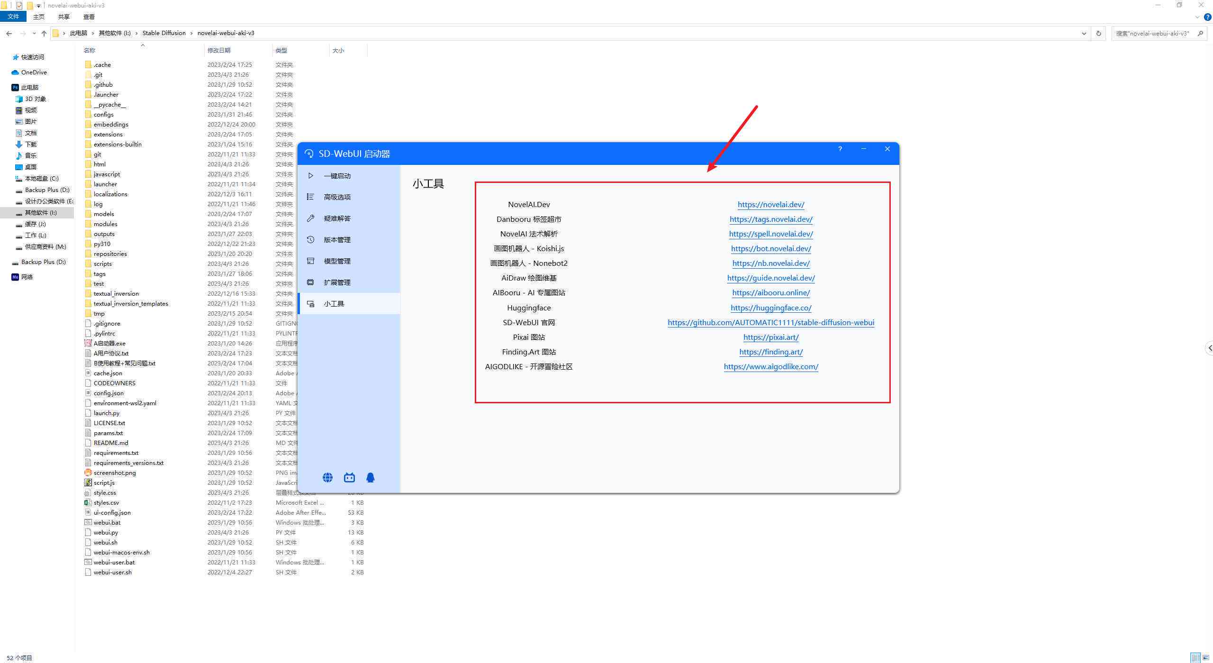This screenshot has height=663, width=1213.
Task: Open 高级选项 advanced options
Action: [x=349, y=197]
